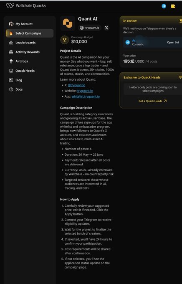Click the My Account avatar icon
Image resolution: width=182 pixels, height=284 pixels.
click(11, 24)
